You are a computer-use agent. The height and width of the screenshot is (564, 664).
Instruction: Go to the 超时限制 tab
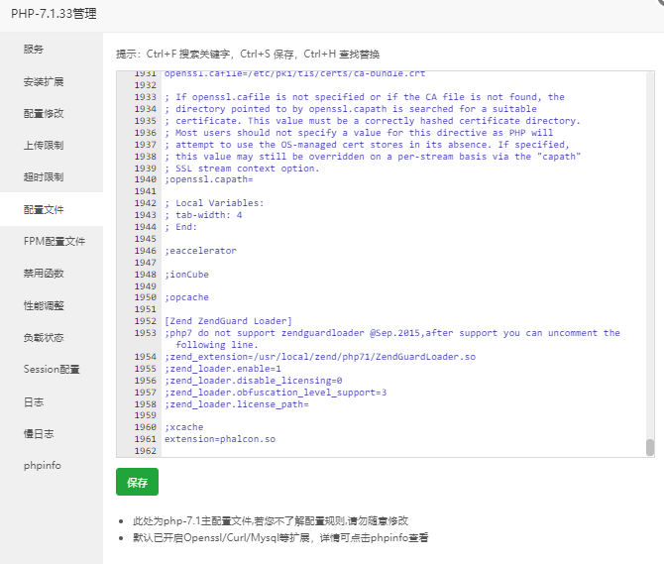coord(44,176)
